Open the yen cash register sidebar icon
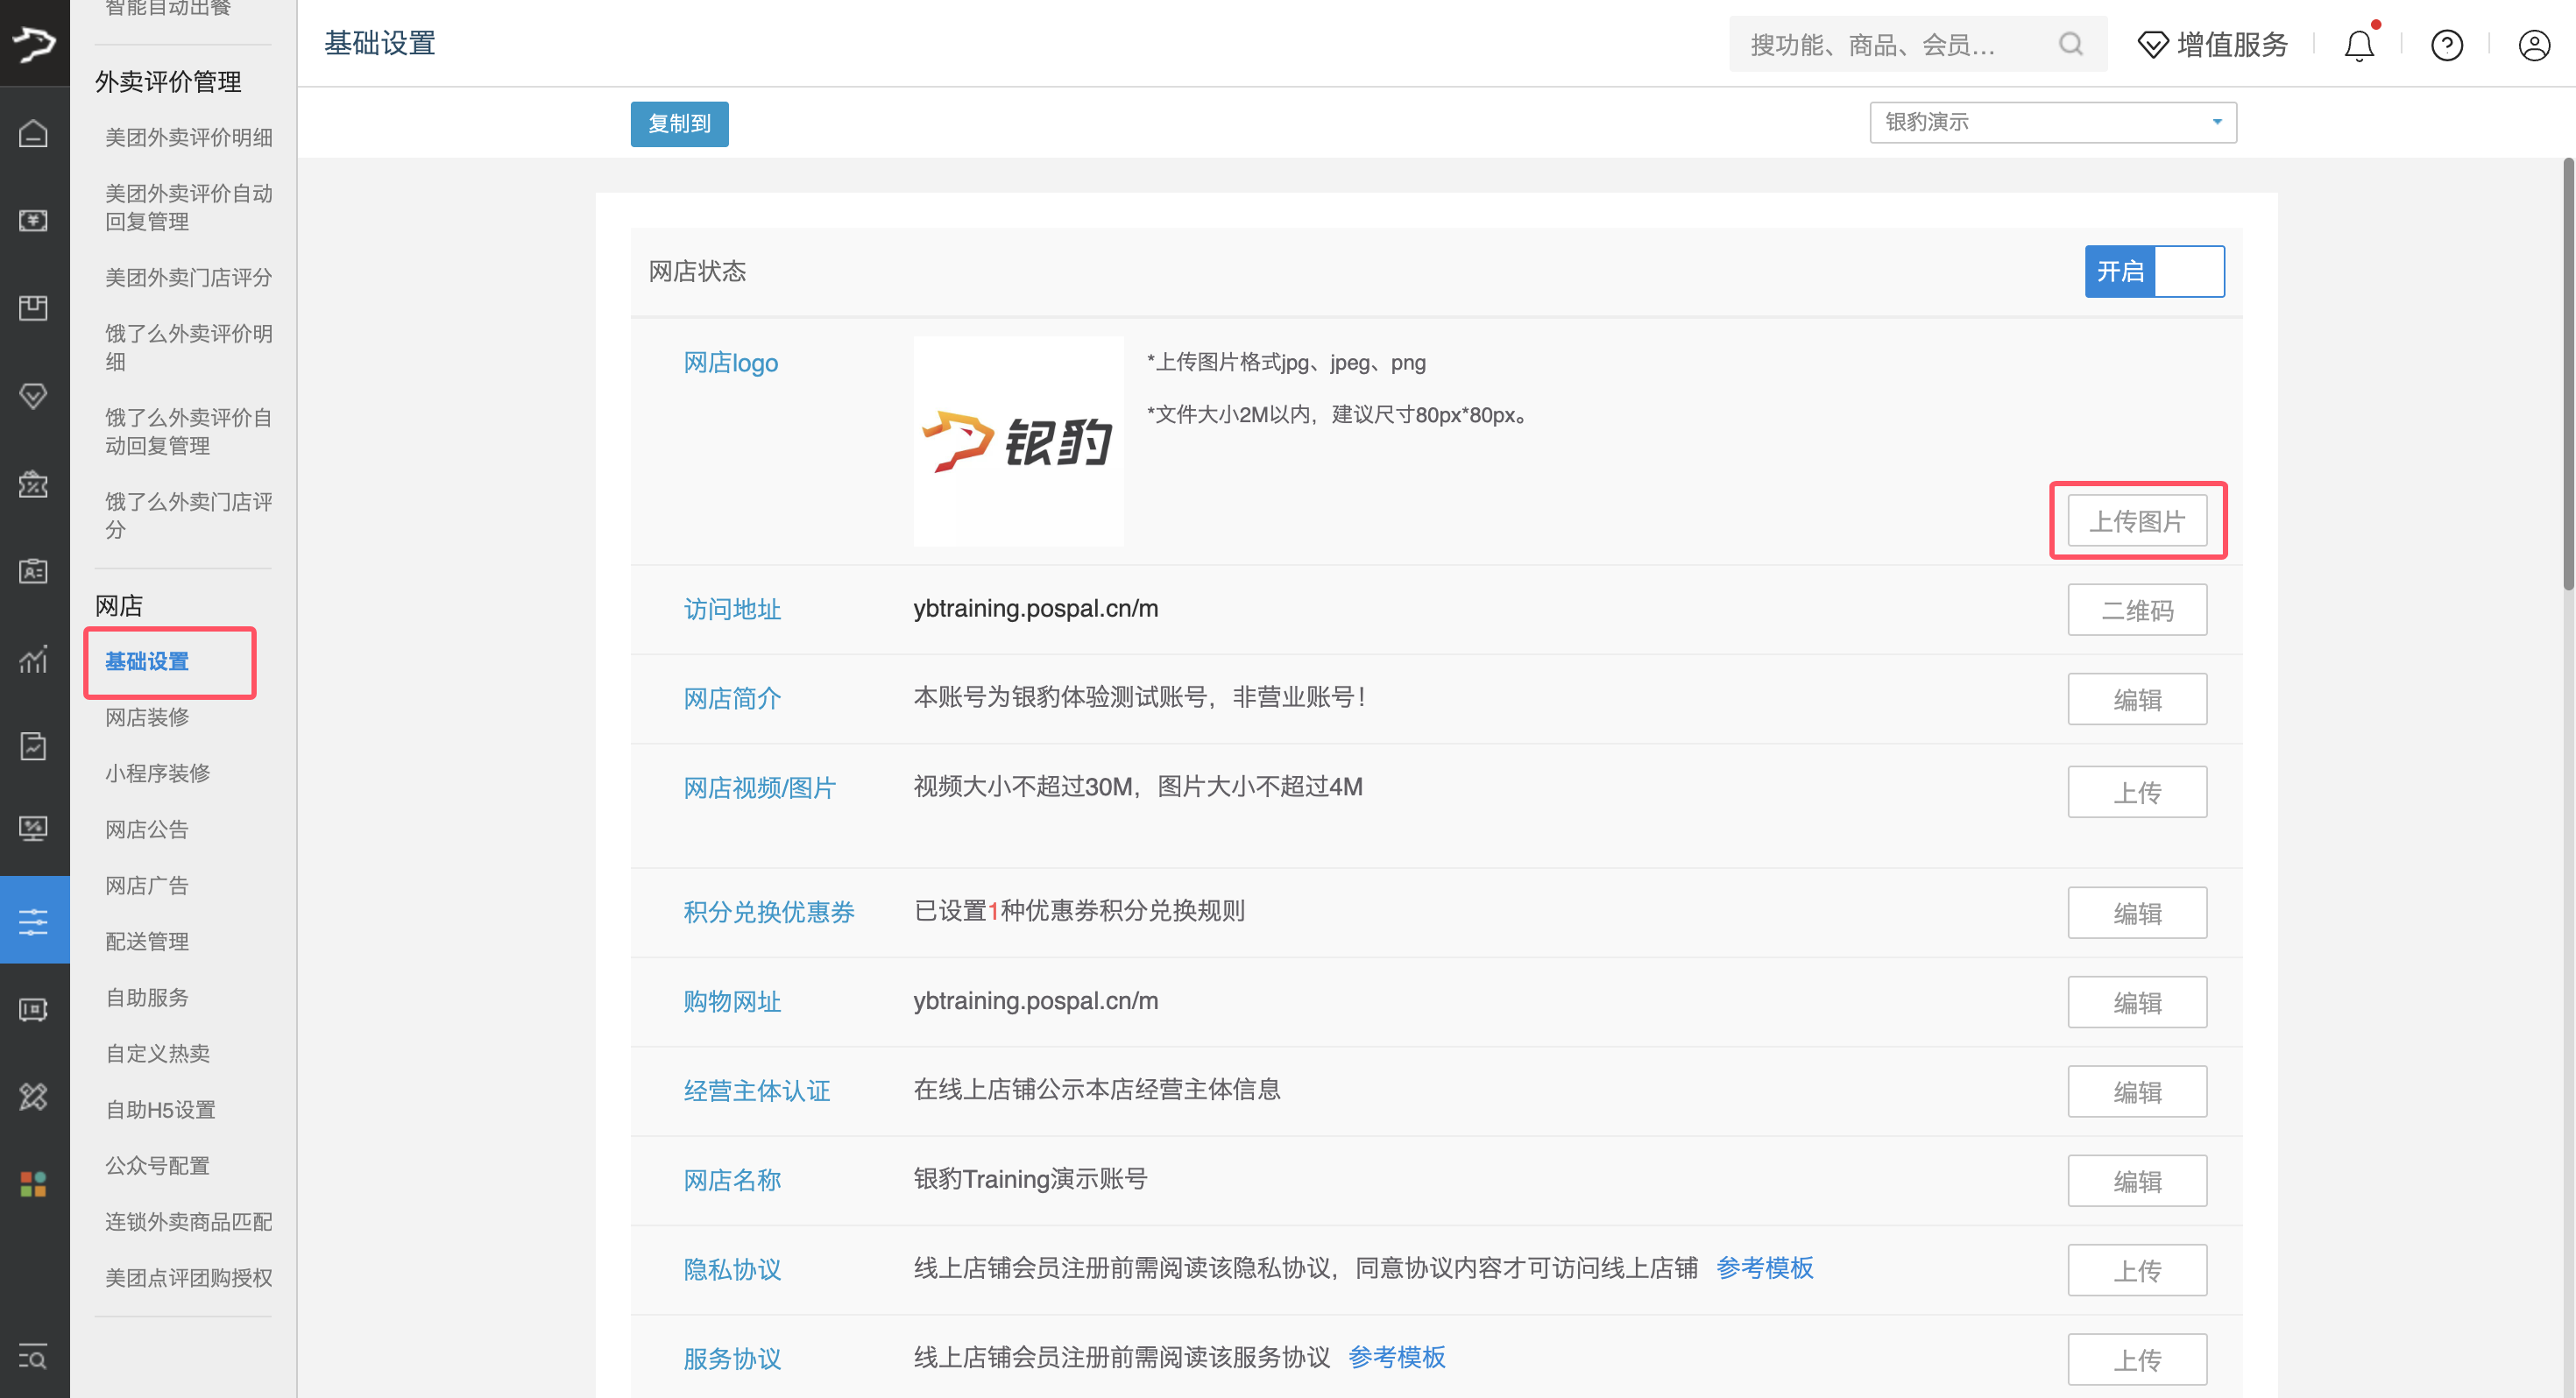The height and width of the screenshot is (1398, 2576). [x=33, y=221]
